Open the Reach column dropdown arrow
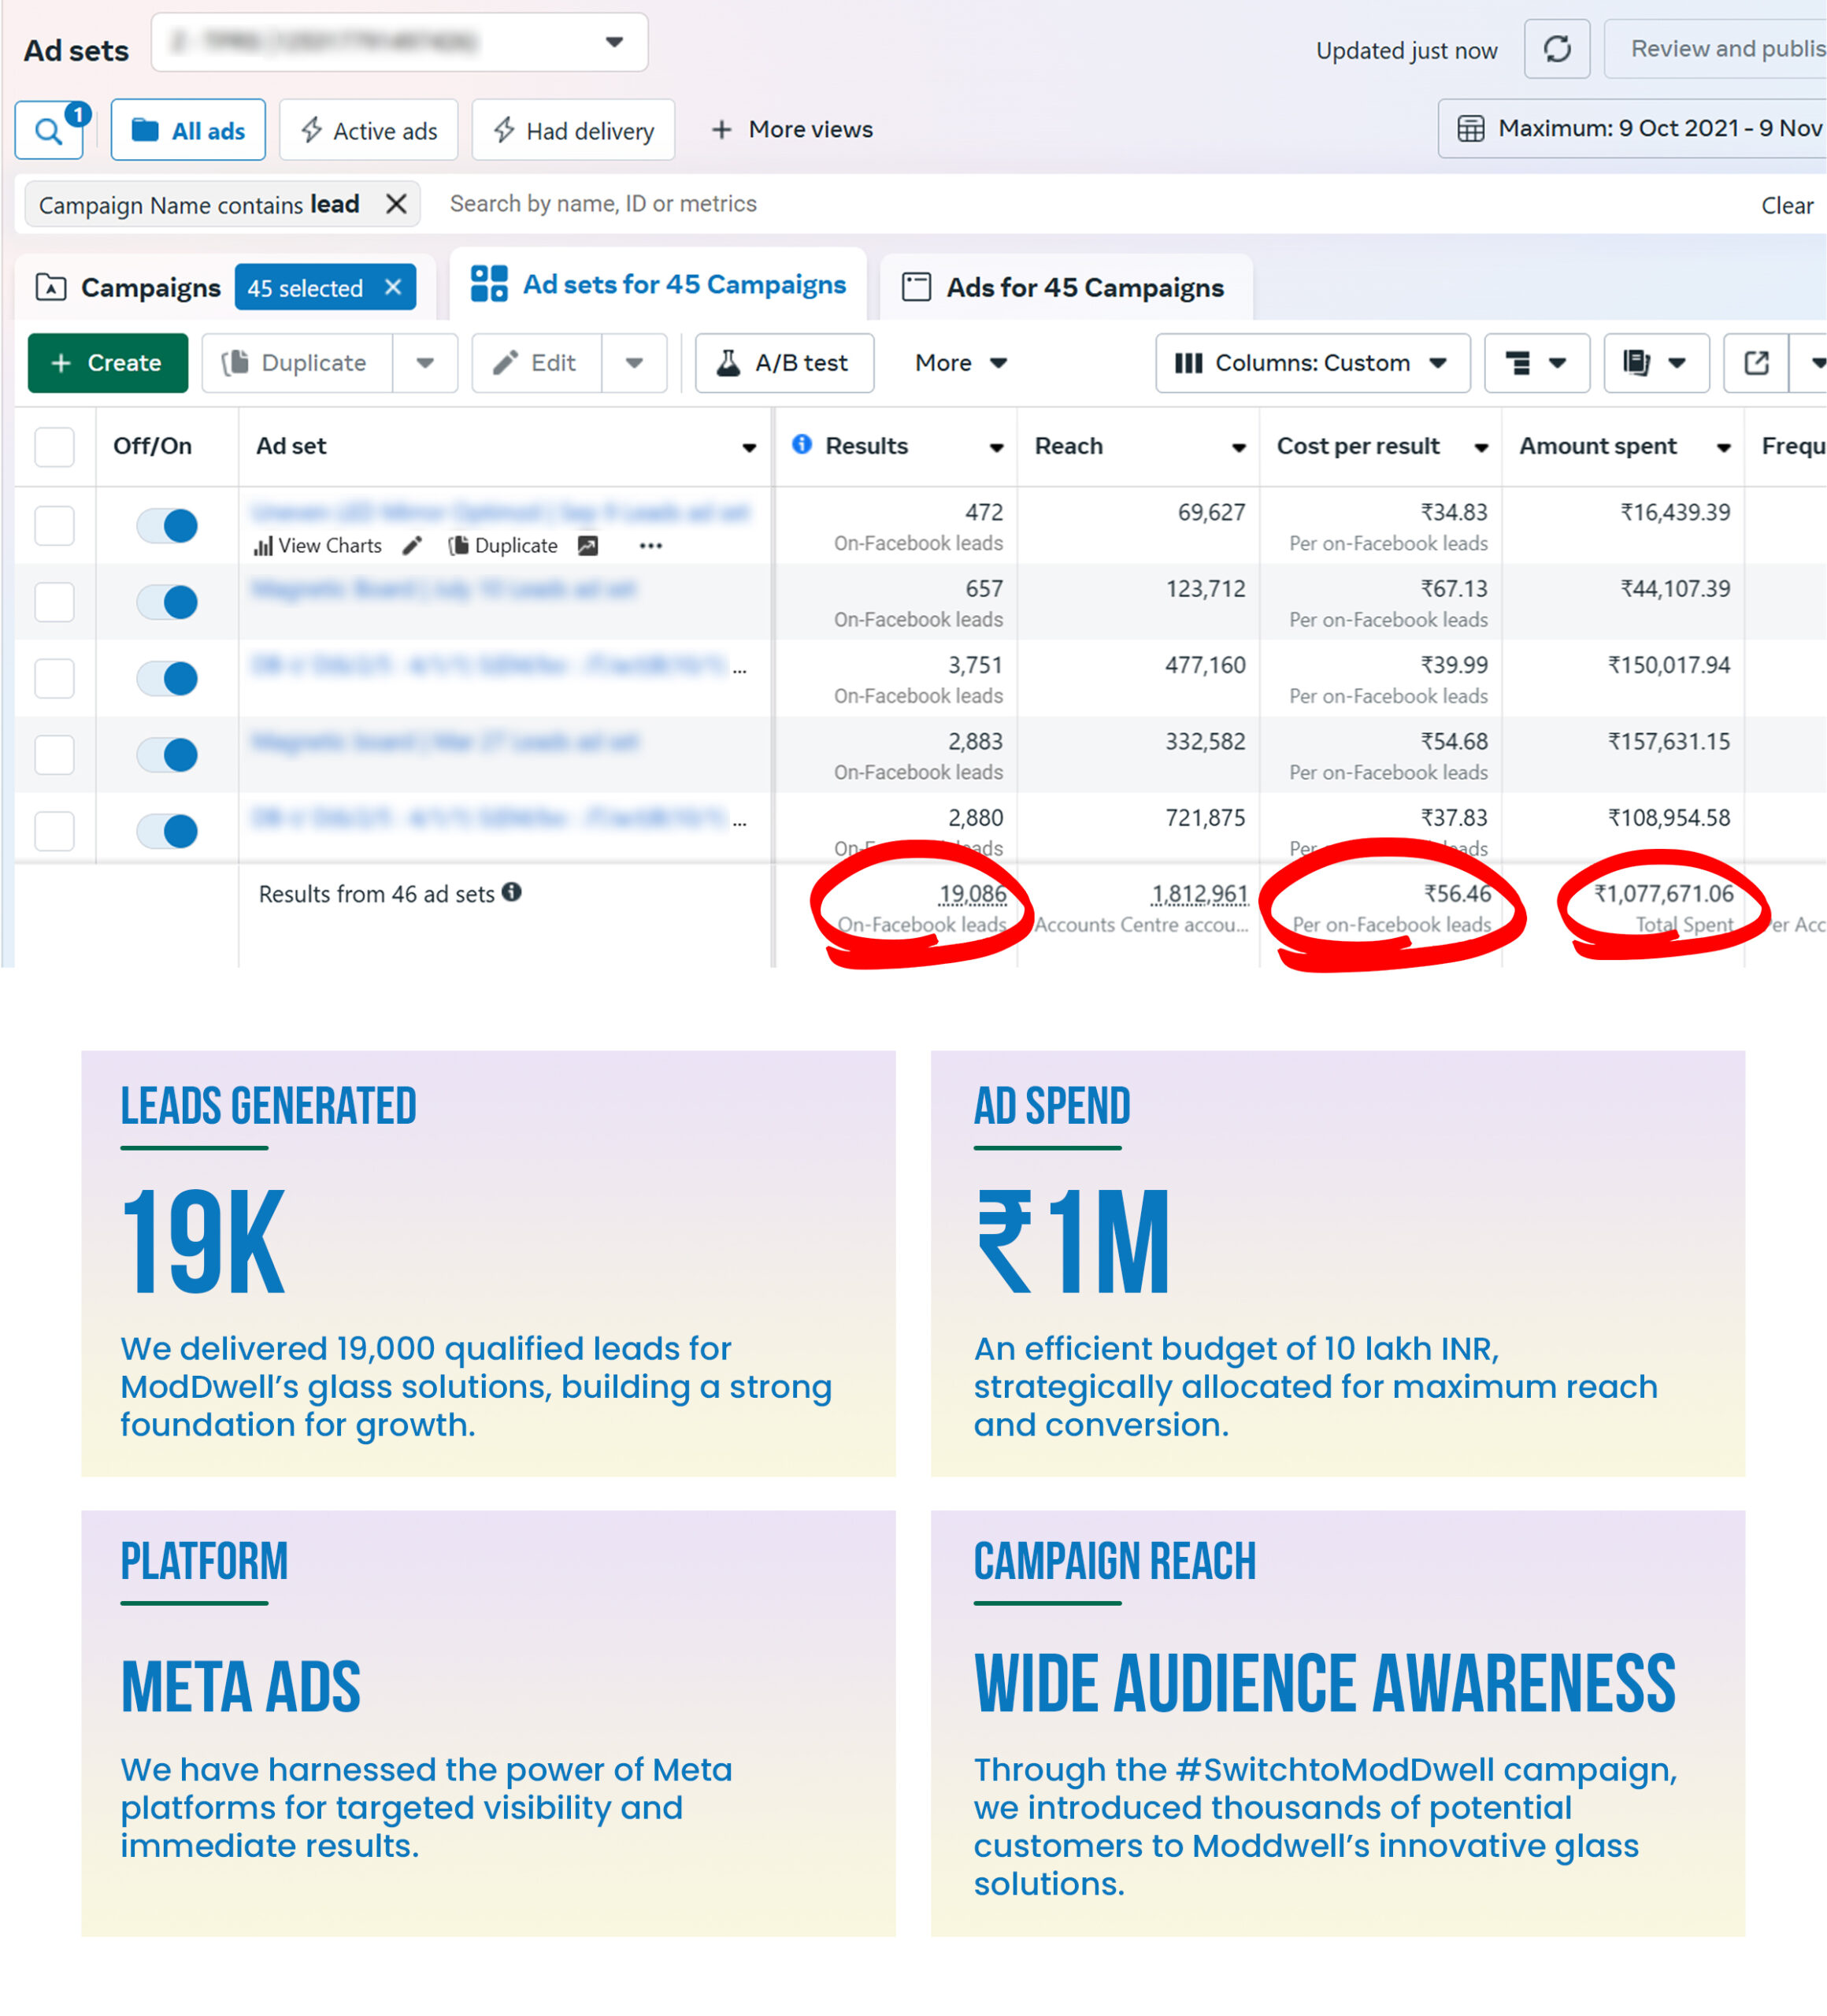 click(x=1238, y=448)
